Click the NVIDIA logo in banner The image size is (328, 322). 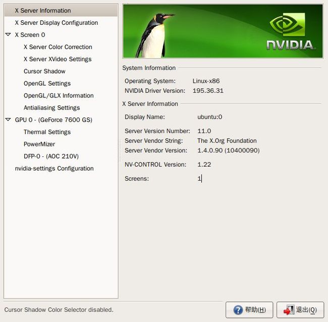pyautogui.click(x=290, y=31)
